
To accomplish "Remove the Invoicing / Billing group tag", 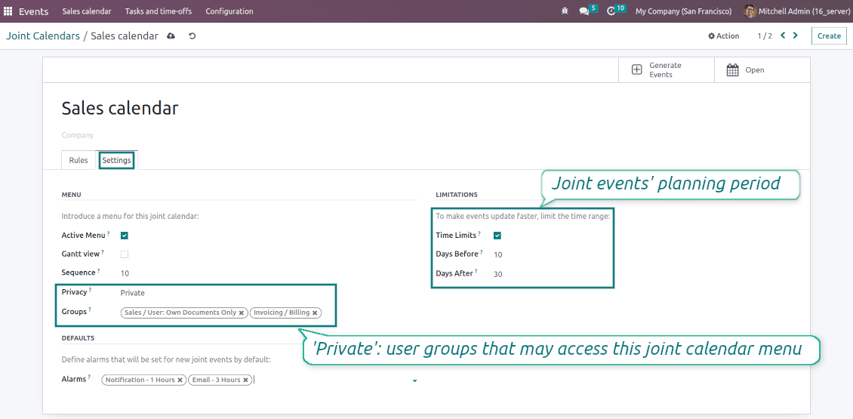I will coord(315,313).
